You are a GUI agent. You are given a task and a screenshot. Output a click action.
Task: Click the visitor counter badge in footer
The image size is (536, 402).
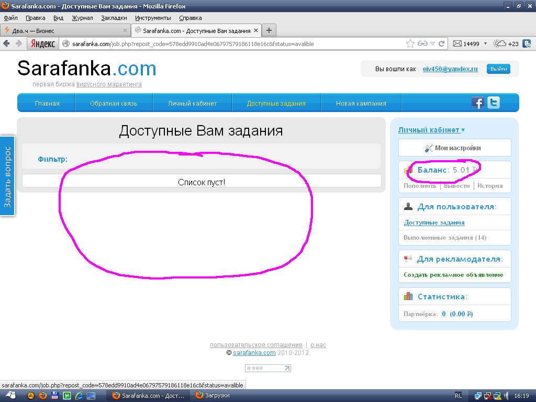(267, 368)
